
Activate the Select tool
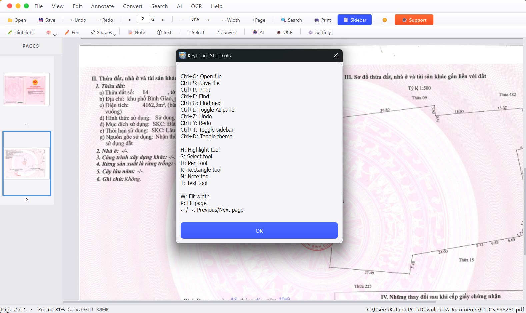(x=195, y=32)
